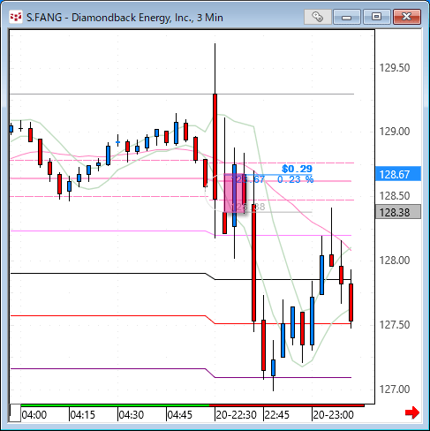Screen dimensions: 430x431
Task: Click the 20-23:00 time axis label
Action: (x=333, y=415)
